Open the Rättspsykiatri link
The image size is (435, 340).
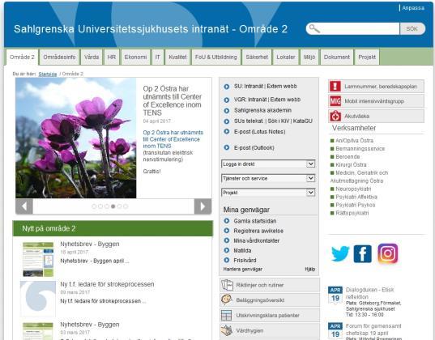tap(352, 213)
